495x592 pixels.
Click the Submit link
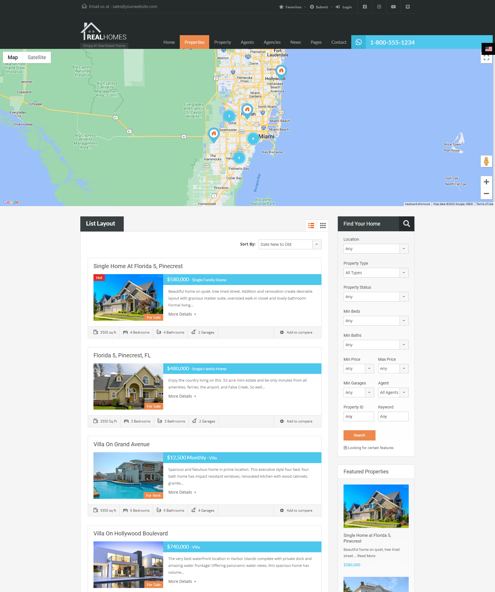click(319, 7)
